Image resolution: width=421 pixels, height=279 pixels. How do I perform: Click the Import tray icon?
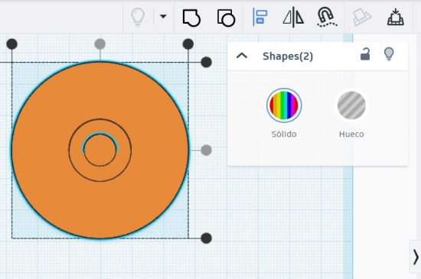pyautogui.click(x=396, y=17)
